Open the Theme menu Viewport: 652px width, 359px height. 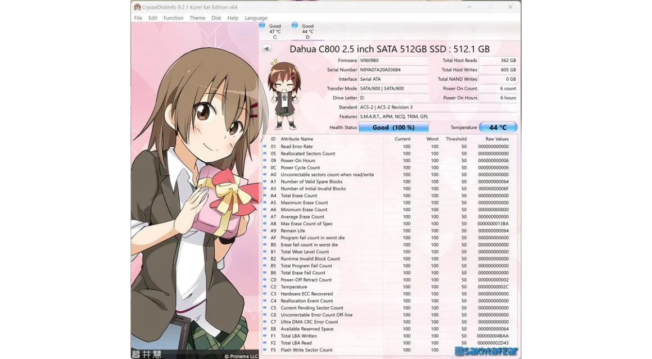tap(197, 18)
